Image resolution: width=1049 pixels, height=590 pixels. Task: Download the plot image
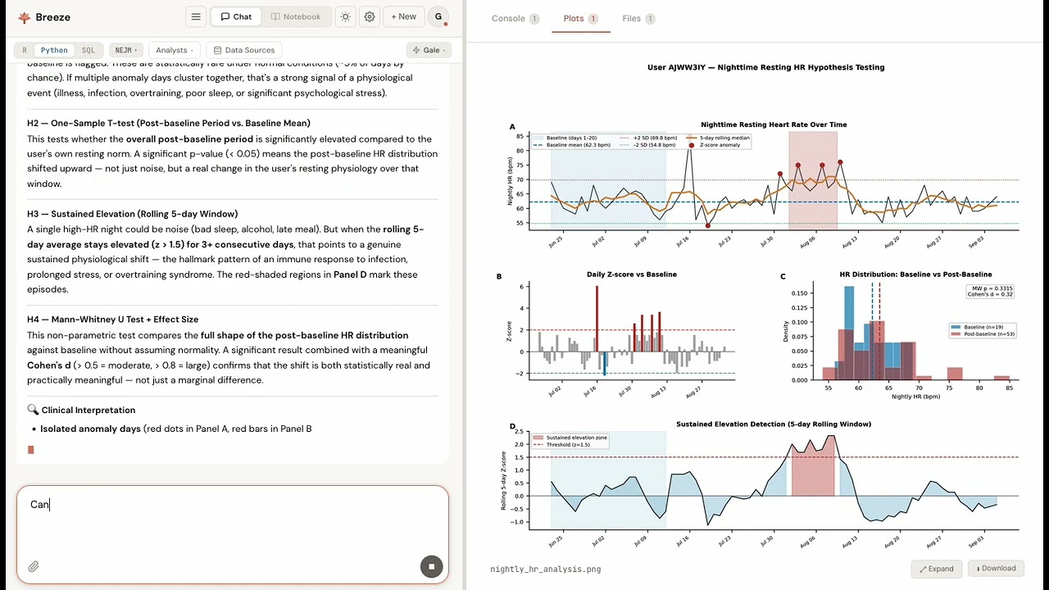[997, 569]
